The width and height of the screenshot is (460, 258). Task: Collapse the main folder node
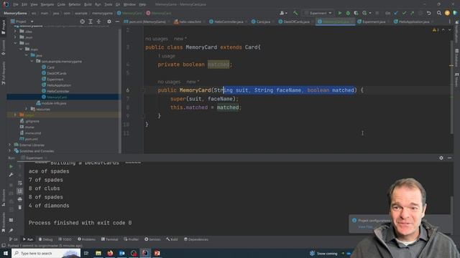click(21, 49)
